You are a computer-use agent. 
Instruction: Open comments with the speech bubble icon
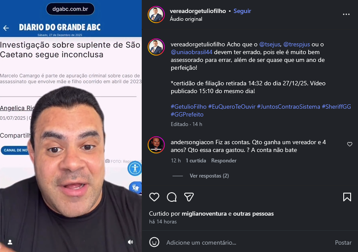coord(172,197)
